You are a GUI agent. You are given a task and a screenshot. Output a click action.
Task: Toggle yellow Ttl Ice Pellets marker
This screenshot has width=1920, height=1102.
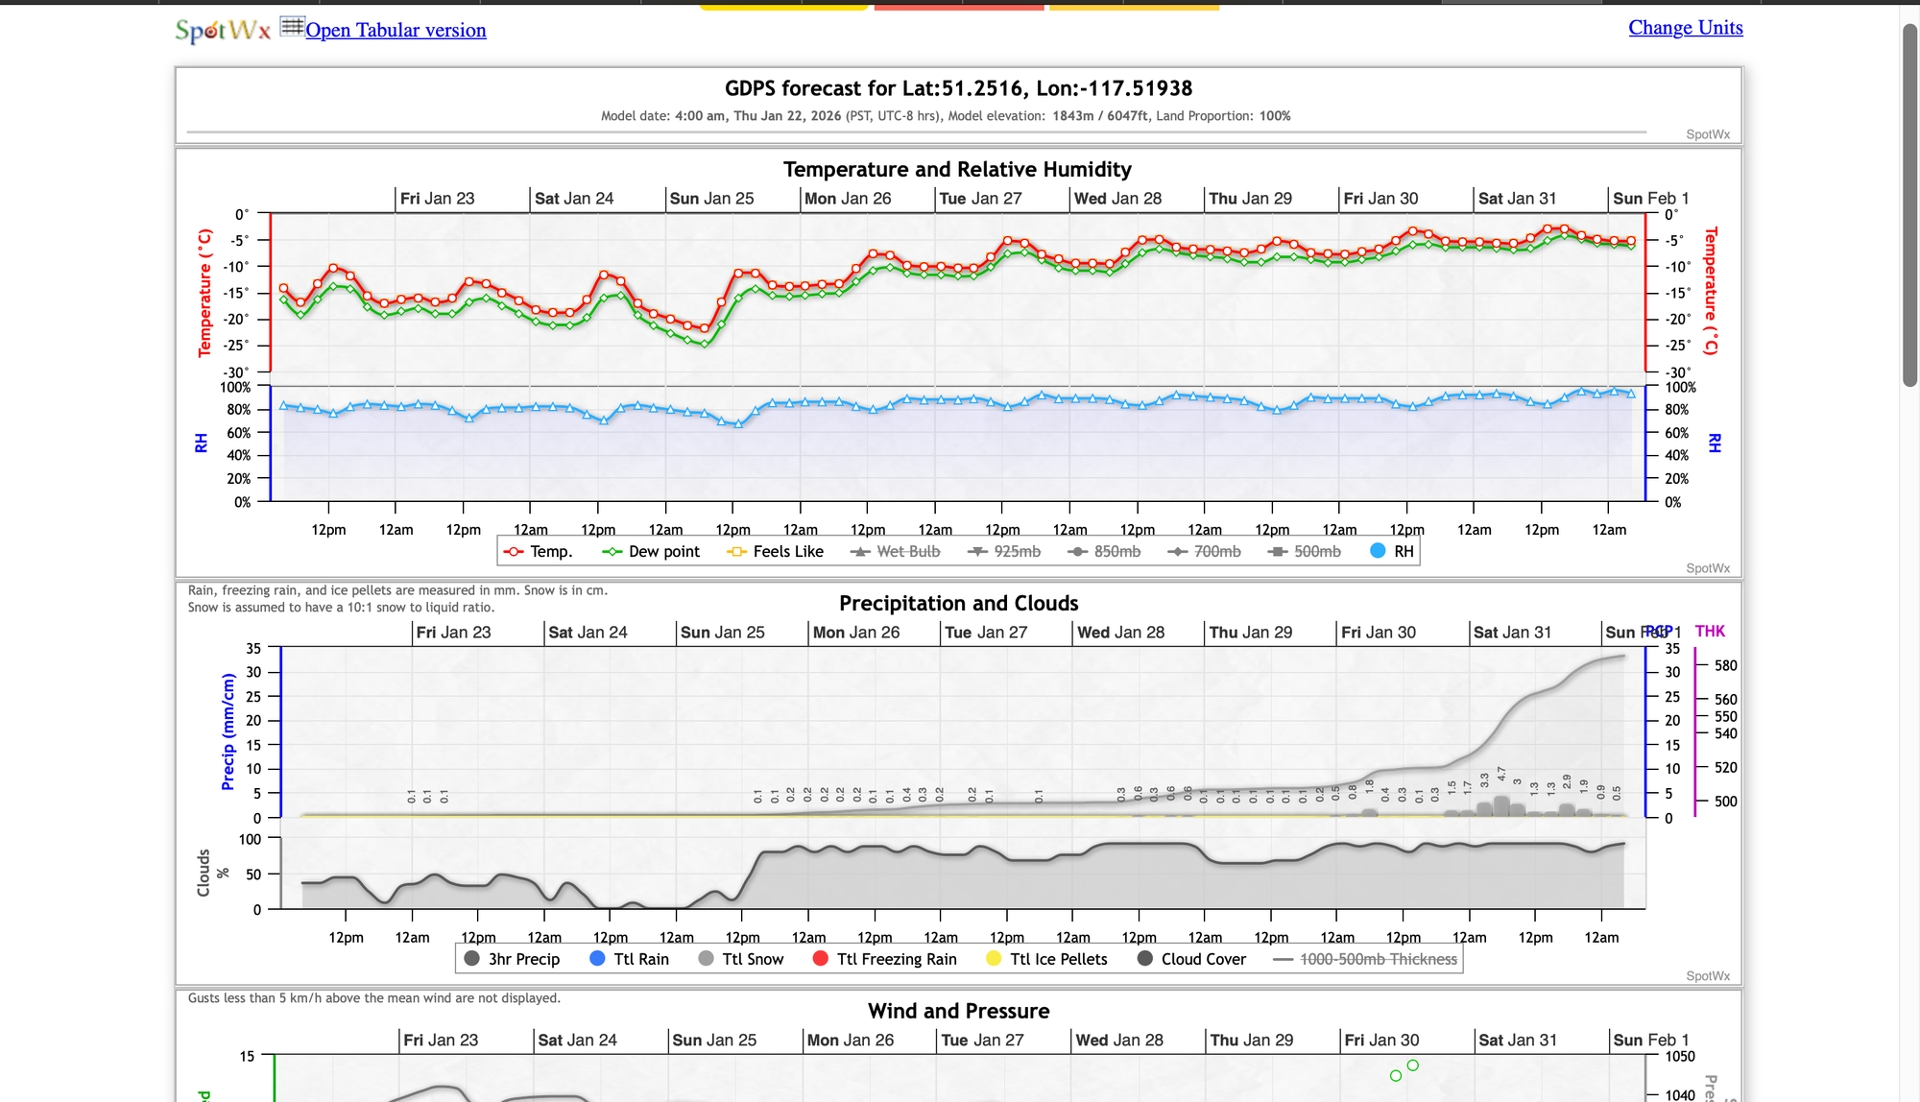994,959
